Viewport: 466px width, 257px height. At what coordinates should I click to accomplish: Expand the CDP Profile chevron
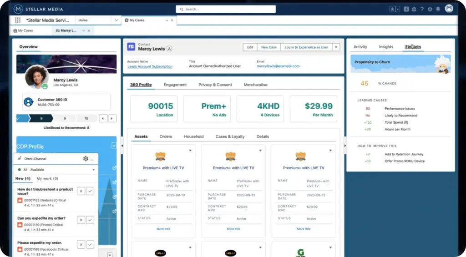click(x=113, y=146)
